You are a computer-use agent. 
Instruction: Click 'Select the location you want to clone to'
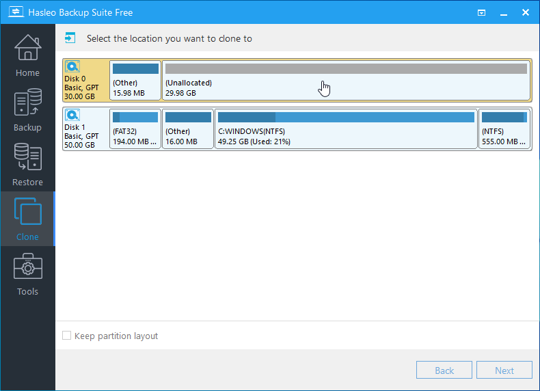(x=170, y=38)
